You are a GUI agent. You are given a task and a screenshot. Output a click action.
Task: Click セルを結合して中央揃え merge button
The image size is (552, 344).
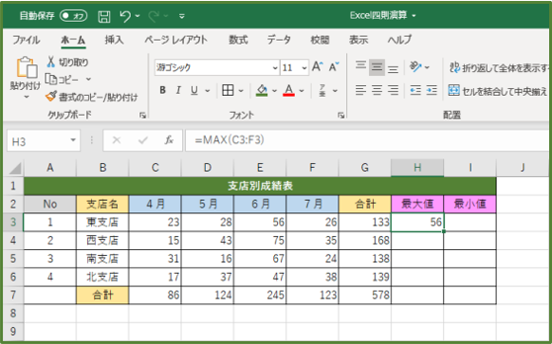click(498, 91)
